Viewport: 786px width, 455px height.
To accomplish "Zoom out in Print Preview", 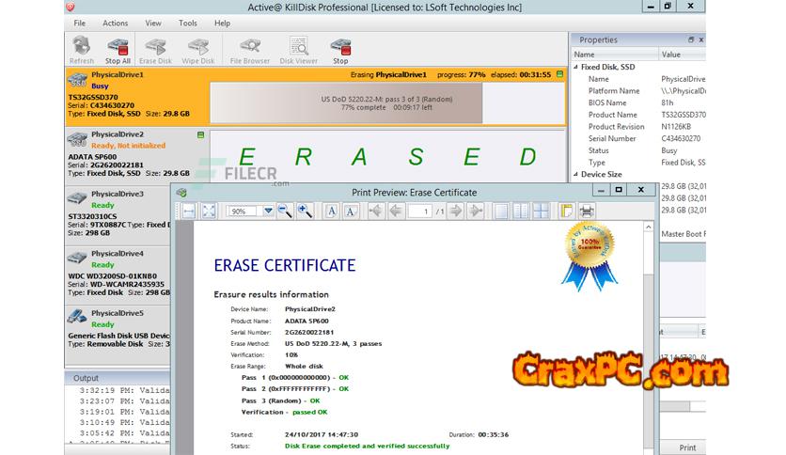I will pyautogui.click(x=284, y=212).
